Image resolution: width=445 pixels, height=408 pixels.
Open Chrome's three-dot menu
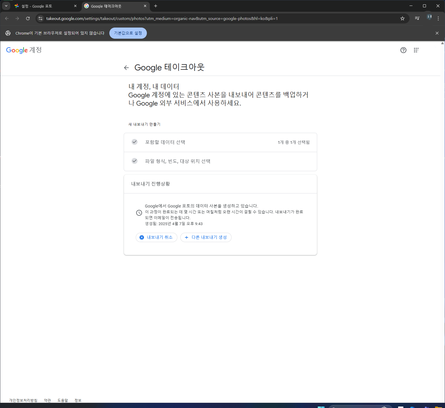coord(438,18)
